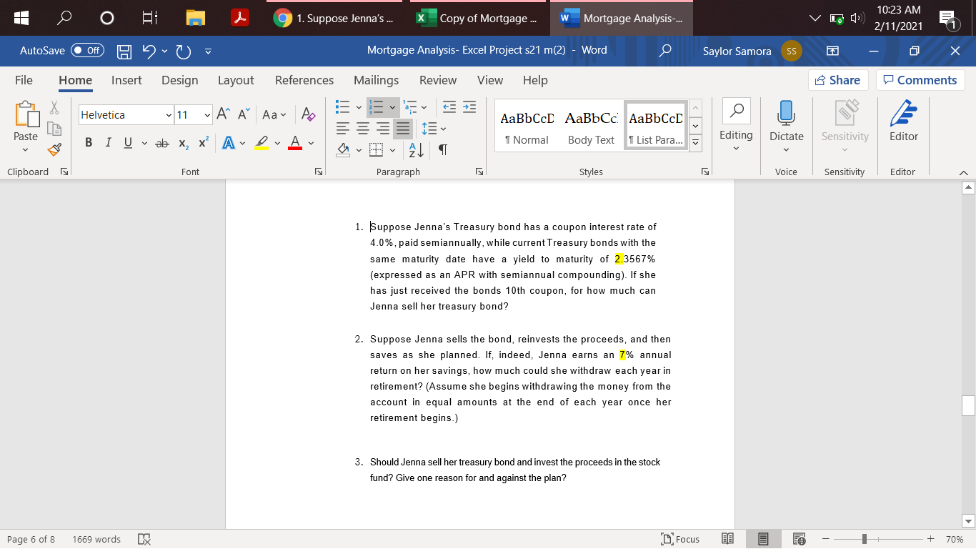Open the Dictate tool
This screenshot has width=976, height=549.
pos(786,125)
